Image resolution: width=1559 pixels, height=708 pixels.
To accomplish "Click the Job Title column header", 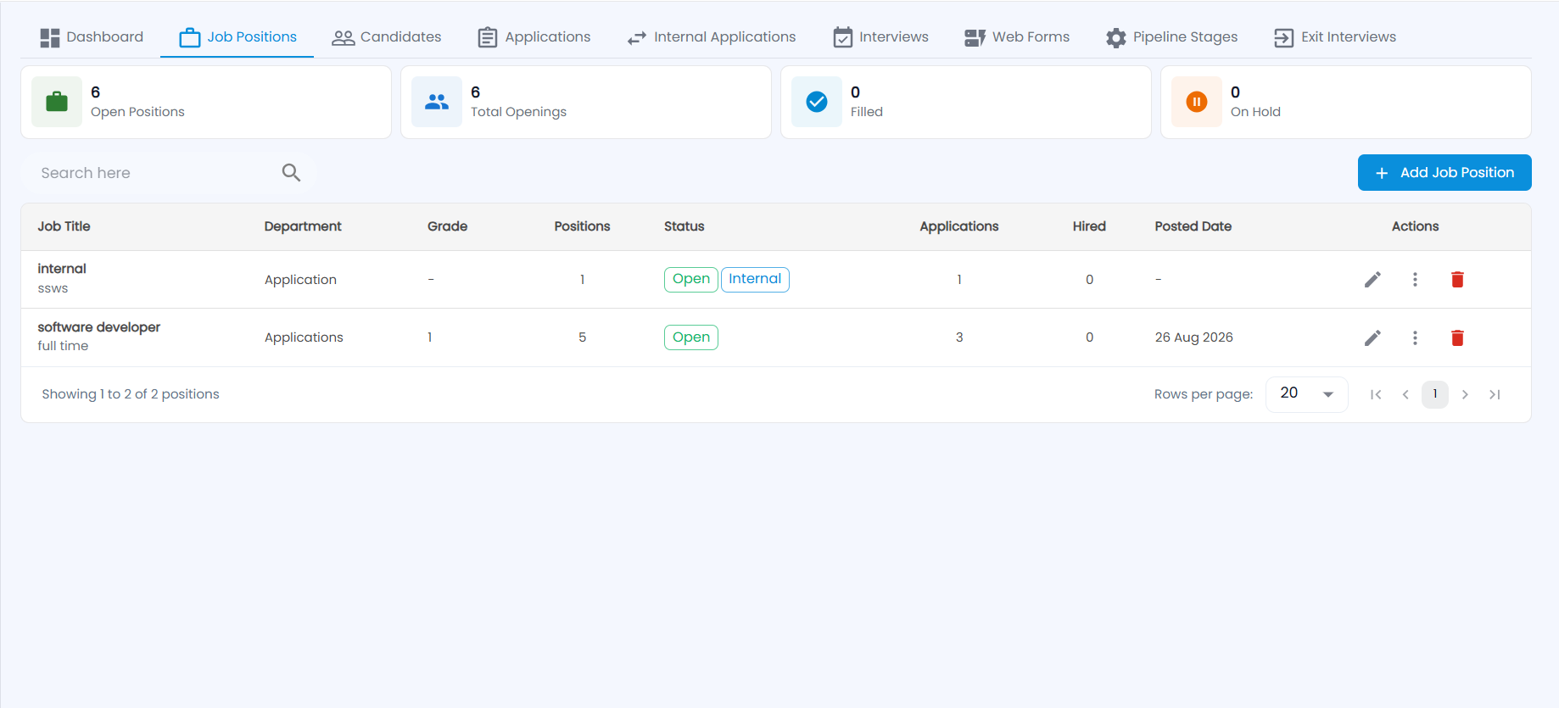I will [64, 226].
